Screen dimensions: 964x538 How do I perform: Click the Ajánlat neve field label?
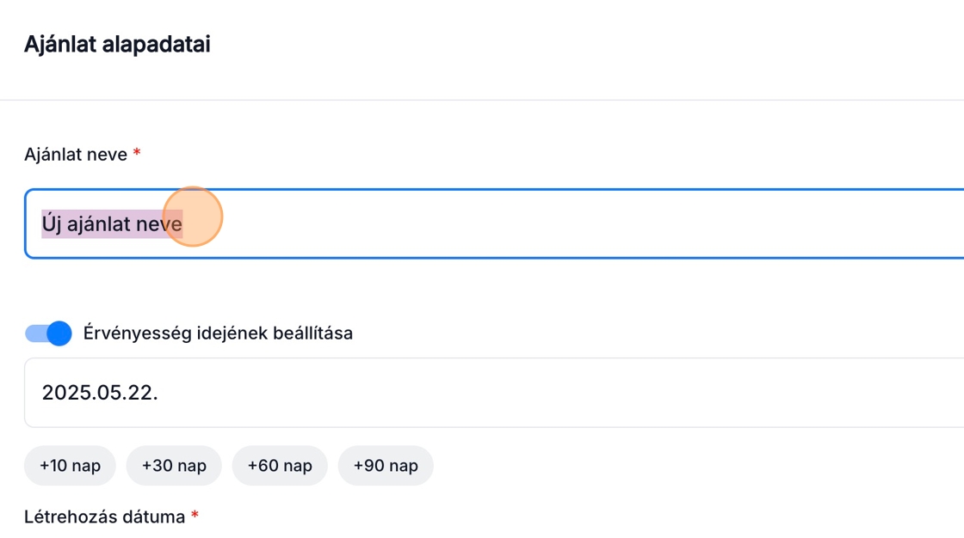point(76,155)
